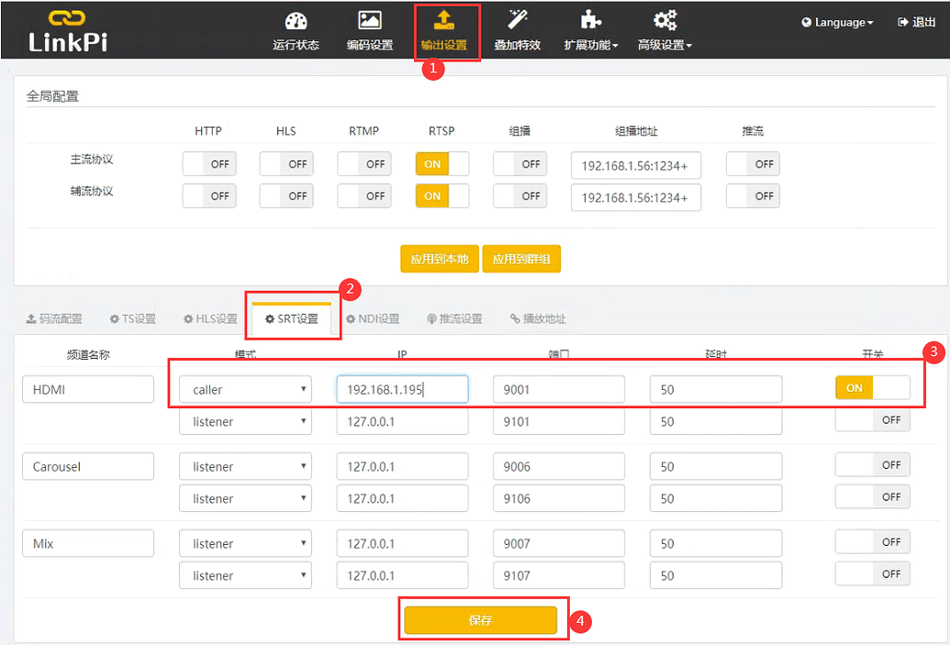Click the 保存 save button
The image size is (950, 645).
[480, 620]
